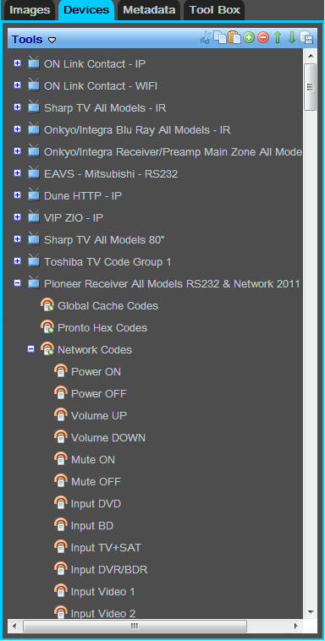Click the TV icon beside Toshiba TV Code Group 1
This screenshot has height=641, width=325.
pyautogui.click(x=34, y=260)
